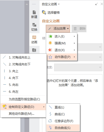Click the 任意多边形(F) freeform shape icon
The image size is (104, 132).
[x=50, y=121]
